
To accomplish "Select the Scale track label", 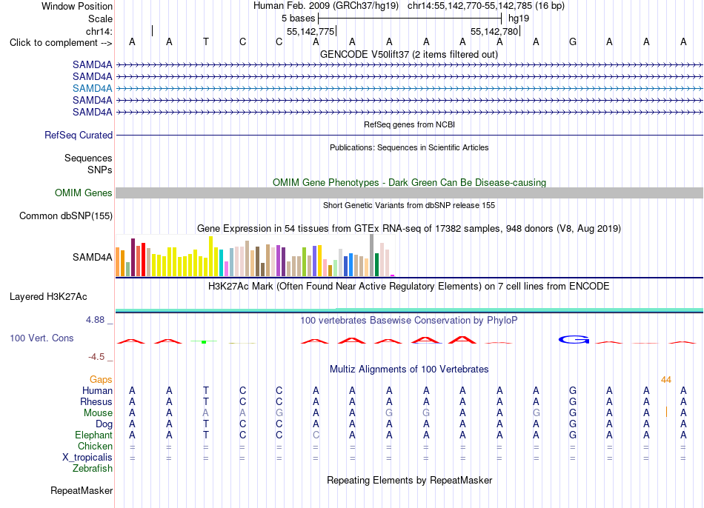I will click(100, 19).
